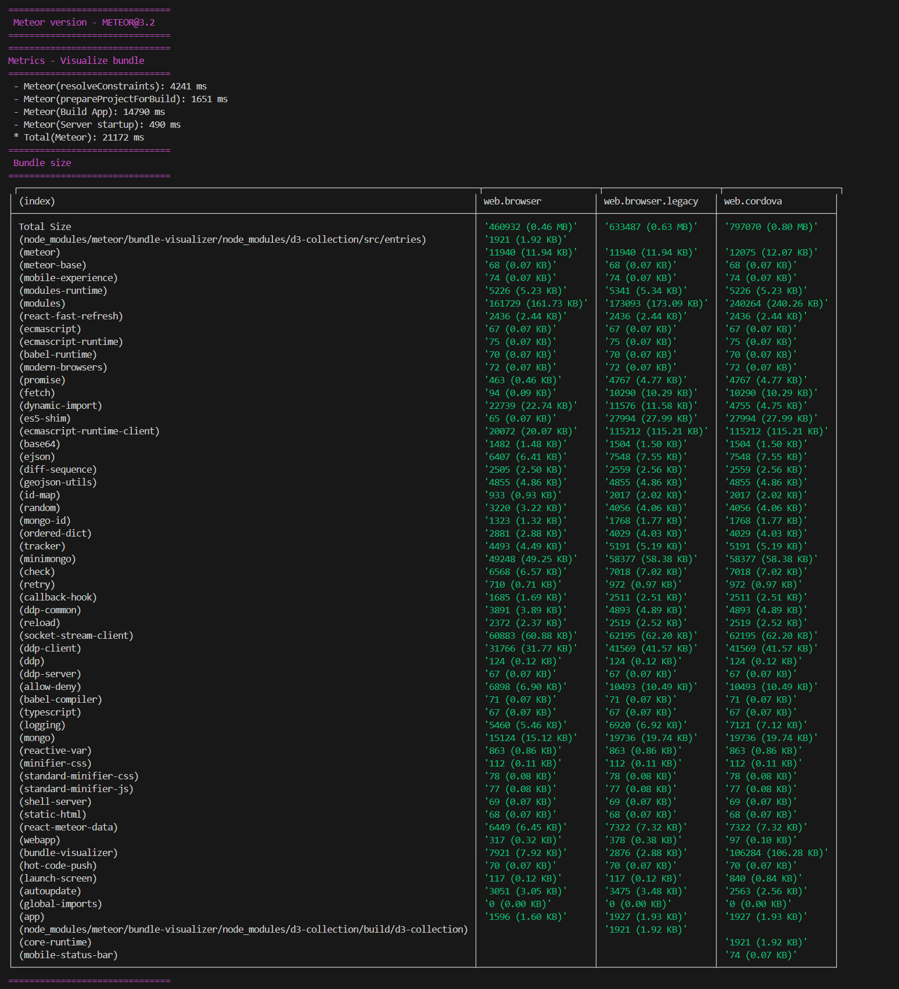
Task: Select the '(typescript)' row label
Action: tap(50, 712)
